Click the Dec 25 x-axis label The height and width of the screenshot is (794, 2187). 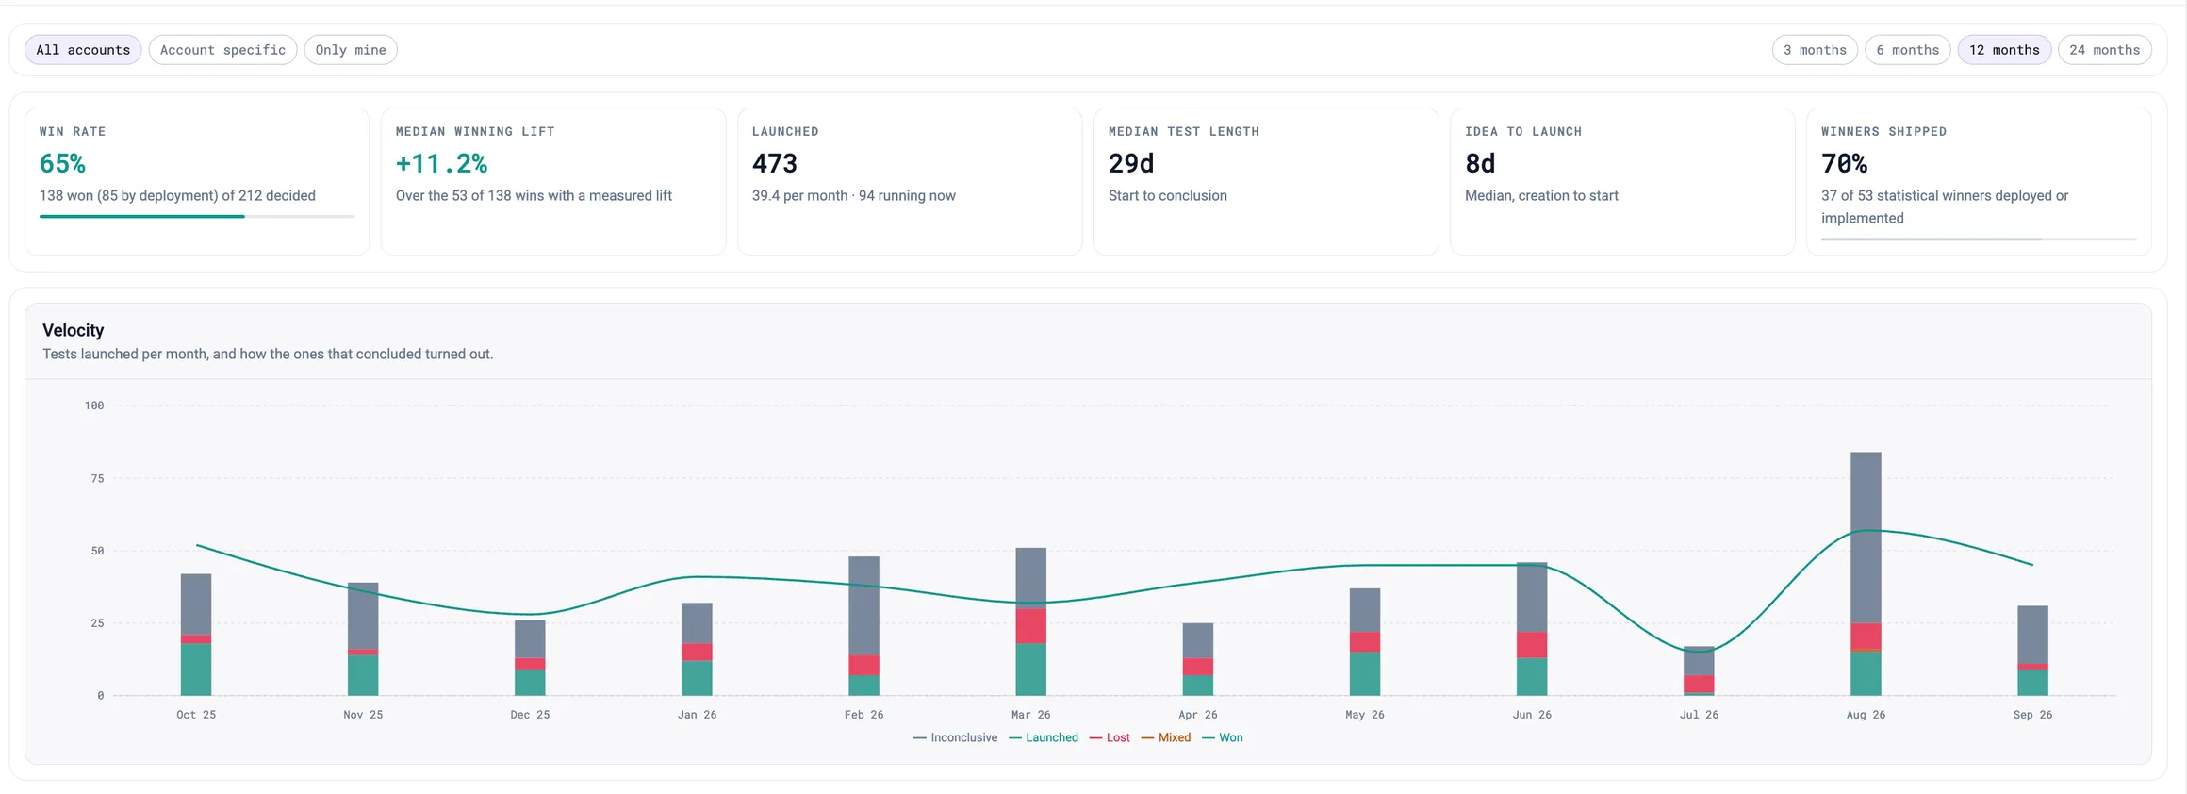coord(530,715)
